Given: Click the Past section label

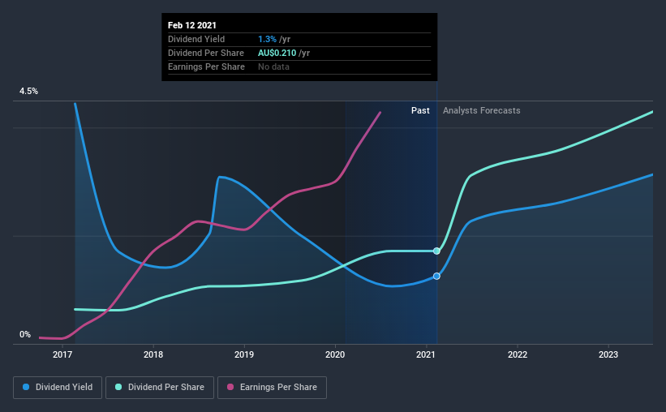Looking at the screenshot, I should tap(420, 110).
